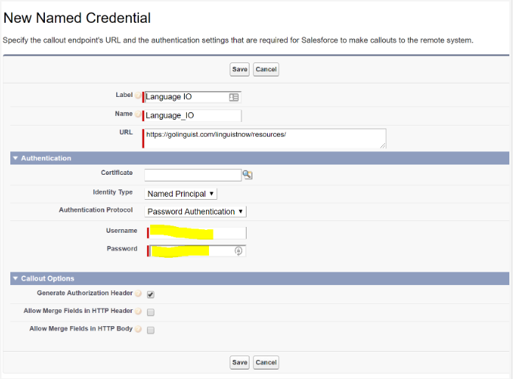Screen dimensions: 513x379
Task: Click the bottom Cancel button
Action: click(266, 362)
